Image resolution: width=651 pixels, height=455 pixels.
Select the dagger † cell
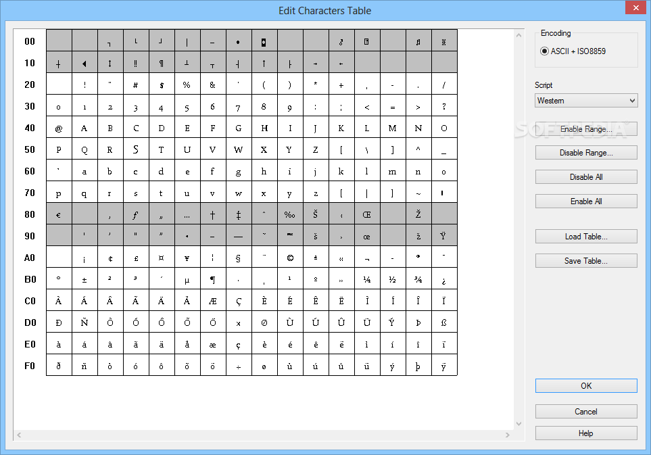point(213,214)
